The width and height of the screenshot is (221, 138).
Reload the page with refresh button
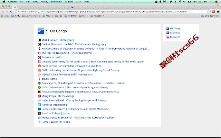coord(11,11)
